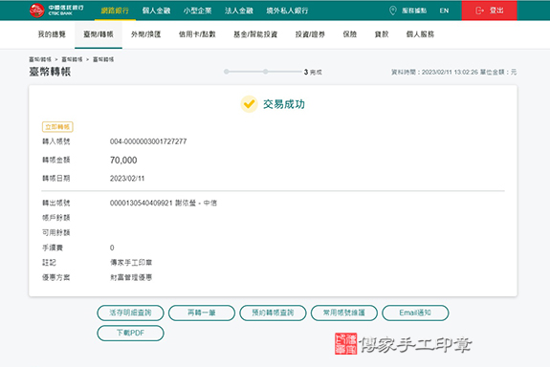
Task: Open the 網路銀行 top tab
Action: click(115, 11)
